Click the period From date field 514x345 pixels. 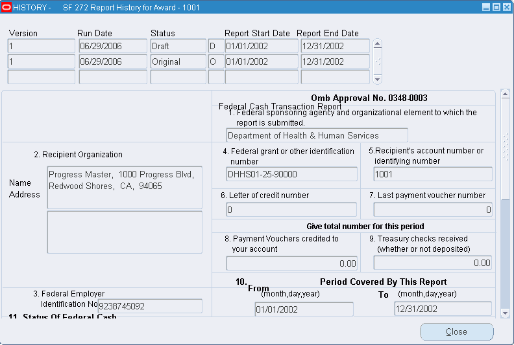point(304,309)
